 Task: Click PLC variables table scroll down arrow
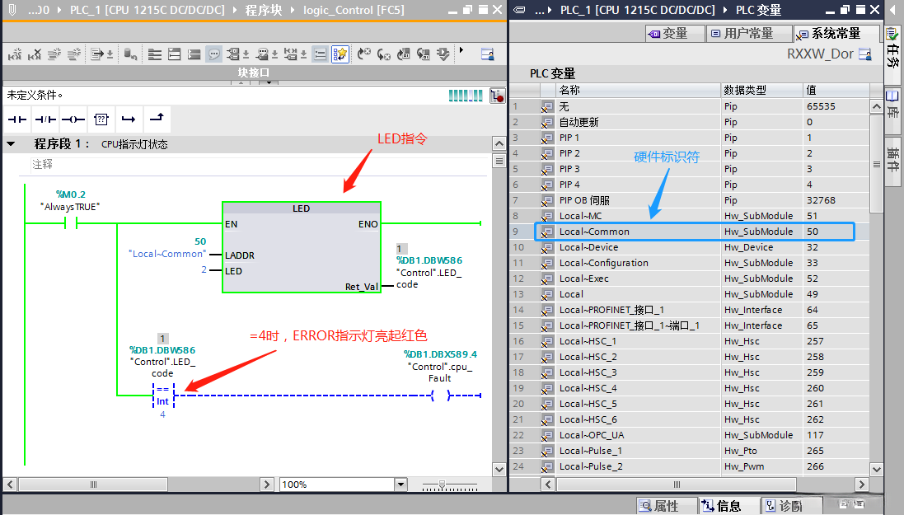(876, 470)
